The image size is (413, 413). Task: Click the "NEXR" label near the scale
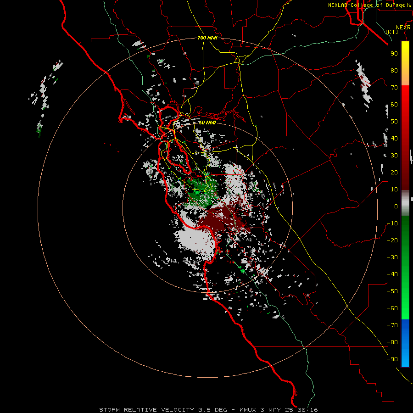pos(403,28)
